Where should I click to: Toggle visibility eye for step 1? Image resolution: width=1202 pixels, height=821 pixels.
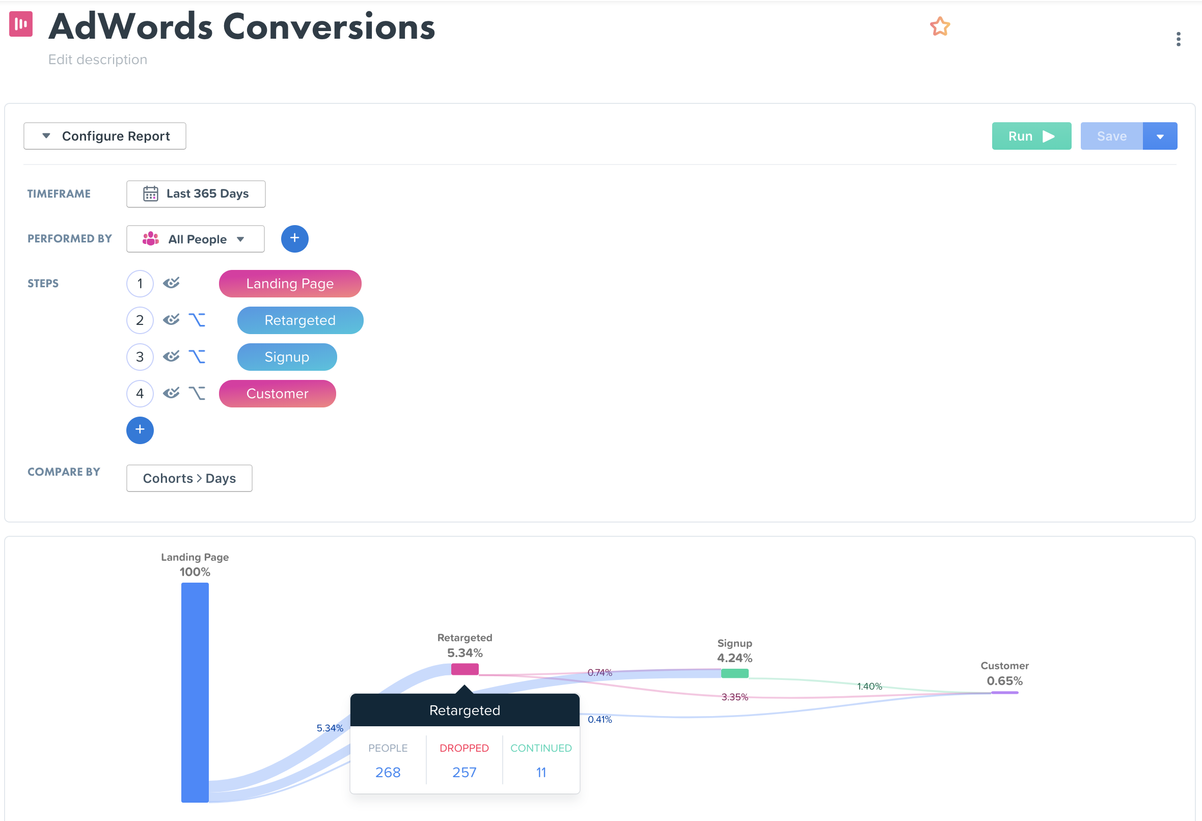coord(171,283)
